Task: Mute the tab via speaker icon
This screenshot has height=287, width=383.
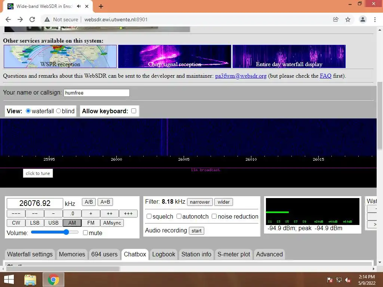Action: pyautogui.click(x=79, y=6)
